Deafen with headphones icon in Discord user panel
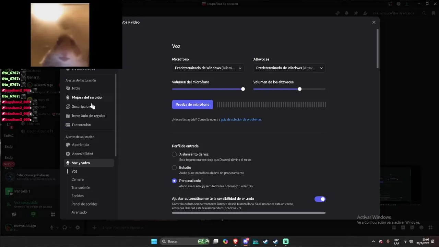The height and width of the screenshot is (247, 439). point(64,227)
